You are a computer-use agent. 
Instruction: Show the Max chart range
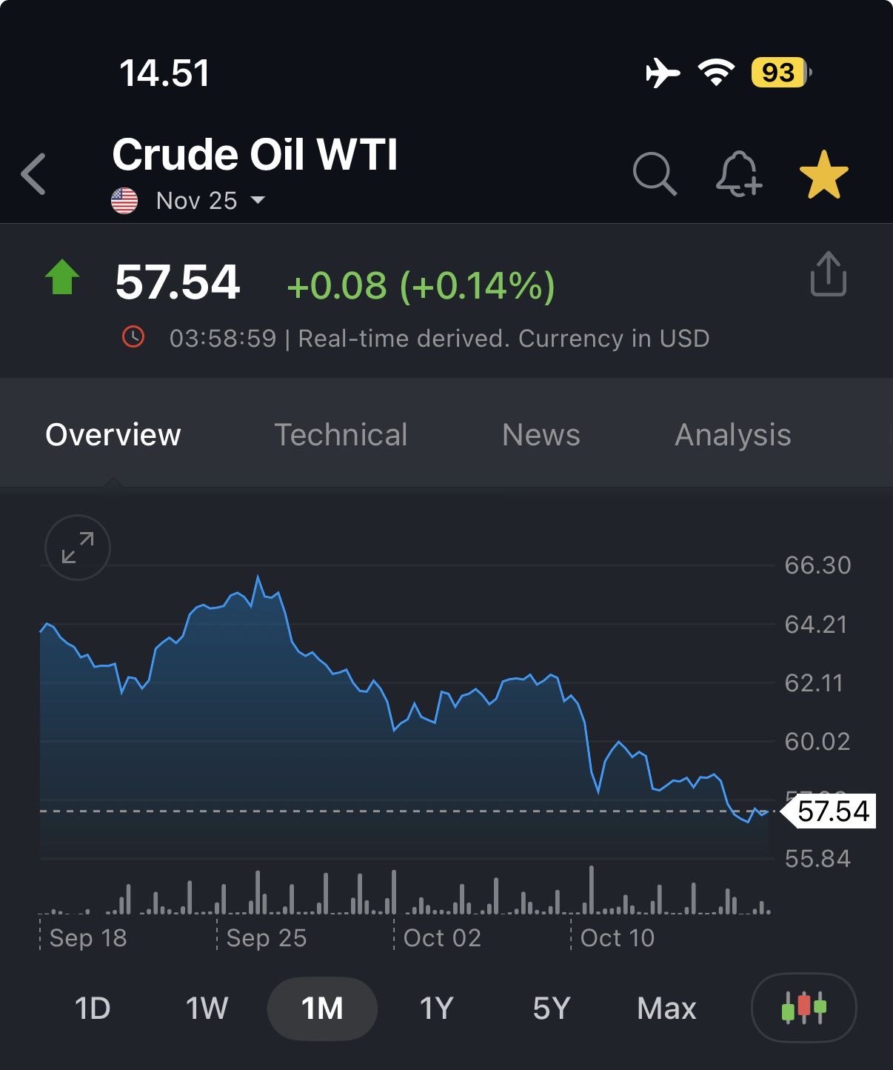pos(666,1008)
